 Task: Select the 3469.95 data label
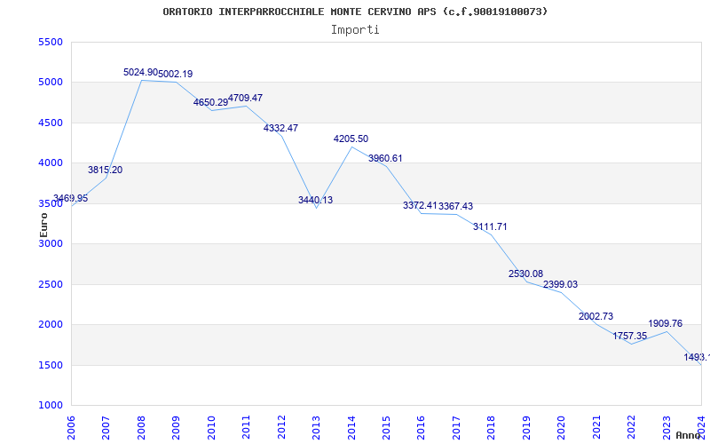(71, 198)
